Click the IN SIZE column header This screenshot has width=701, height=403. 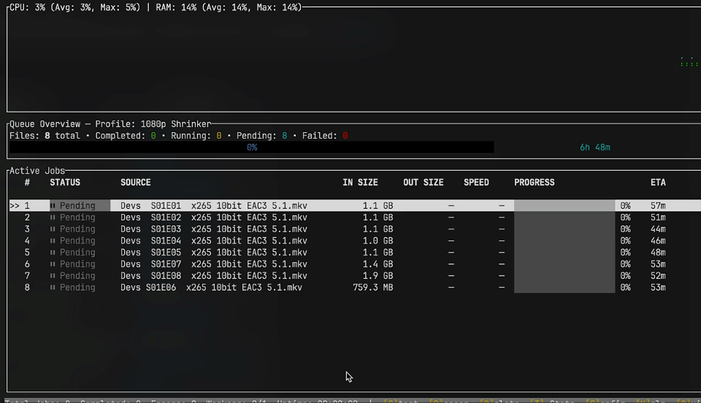tap(360, 183)
